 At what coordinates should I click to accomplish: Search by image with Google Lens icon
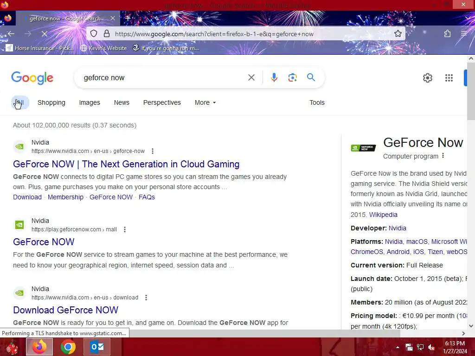pos(292,77)
